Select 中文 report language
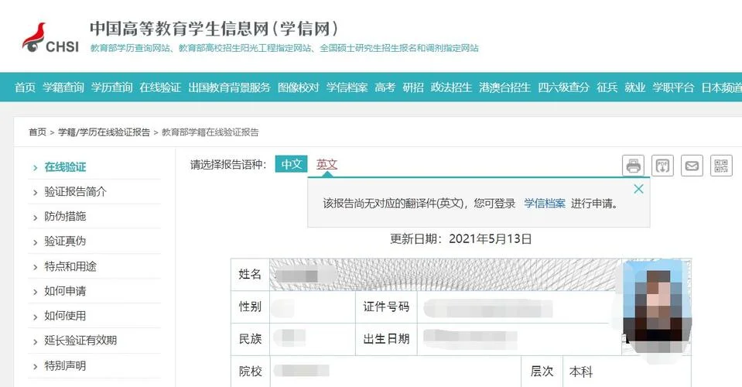742x387 pixels. click(x=291, y=164)
